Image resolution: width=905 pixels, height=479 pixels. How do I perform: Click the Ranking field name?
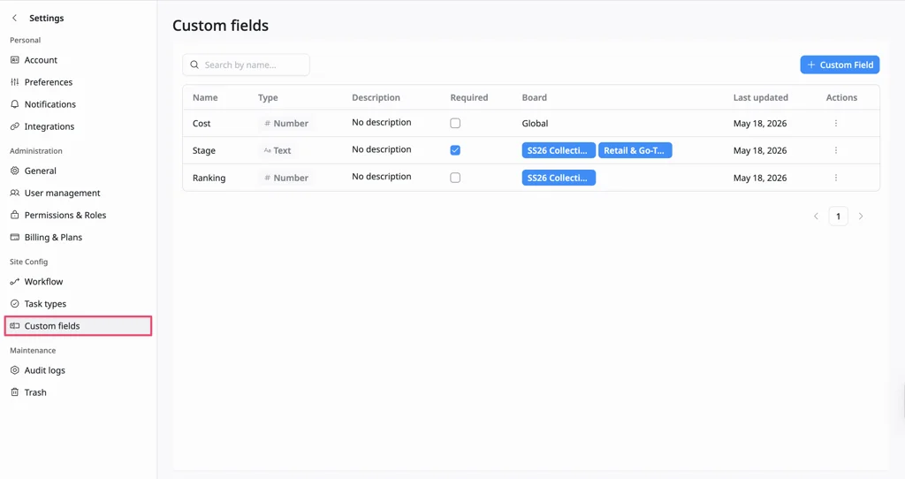[x=209, y=178]
